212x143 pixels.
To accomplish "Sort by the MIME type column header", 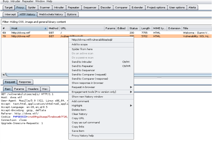I will pyautogui.click(x=159, y=28).
